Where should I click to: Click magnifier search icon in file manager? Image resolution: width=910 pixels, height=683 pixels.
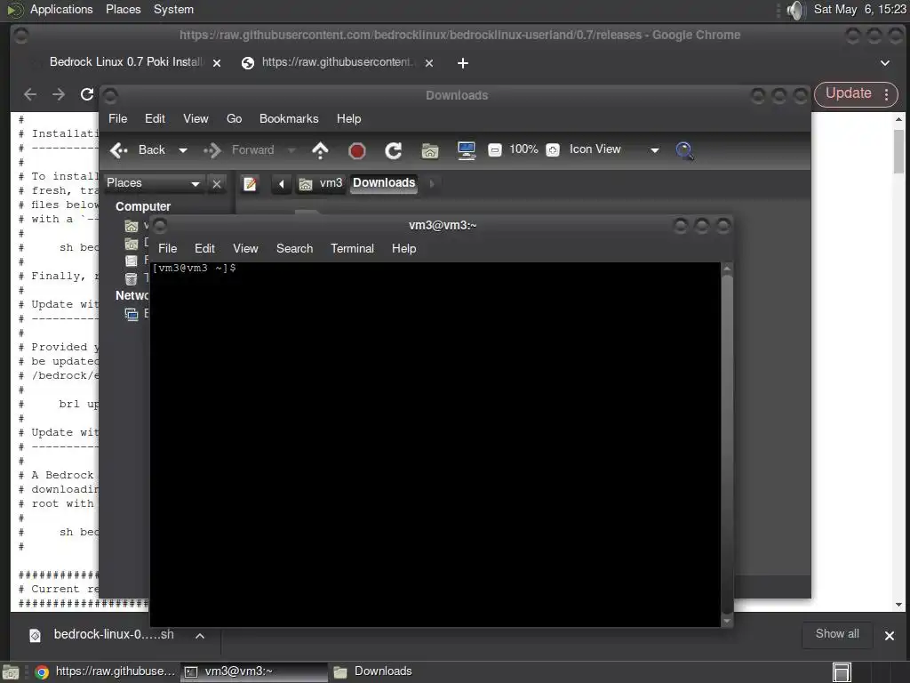684,150
